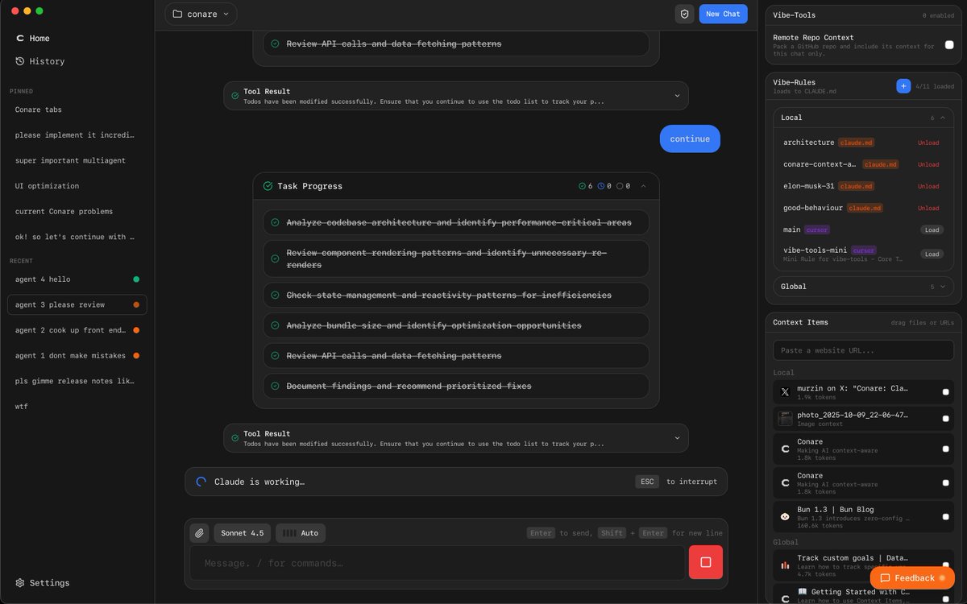Expand the upper Tool Result chevron
This screenshot has width=967, height=604.
tap(677, 96)
